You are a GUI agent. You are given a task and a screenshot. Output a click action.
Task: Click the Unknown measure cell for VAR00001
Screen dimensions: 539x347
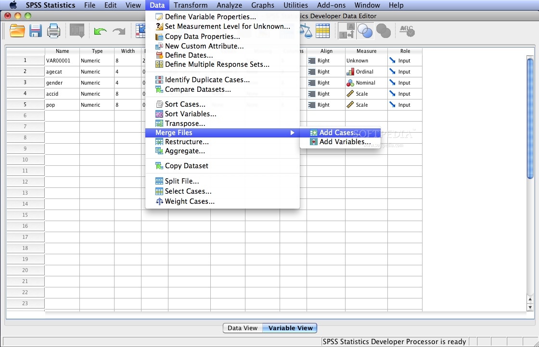(366, 61)
